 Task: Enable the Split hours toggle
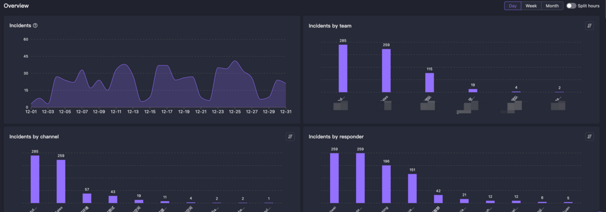click(x=571, y=6)
